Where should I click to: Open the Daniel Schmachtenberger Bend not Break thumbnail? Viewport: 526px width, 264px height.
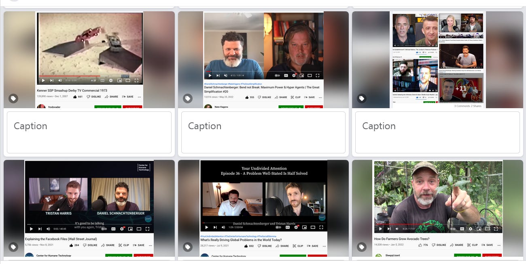pyautogui.click(x=263, y=60)
